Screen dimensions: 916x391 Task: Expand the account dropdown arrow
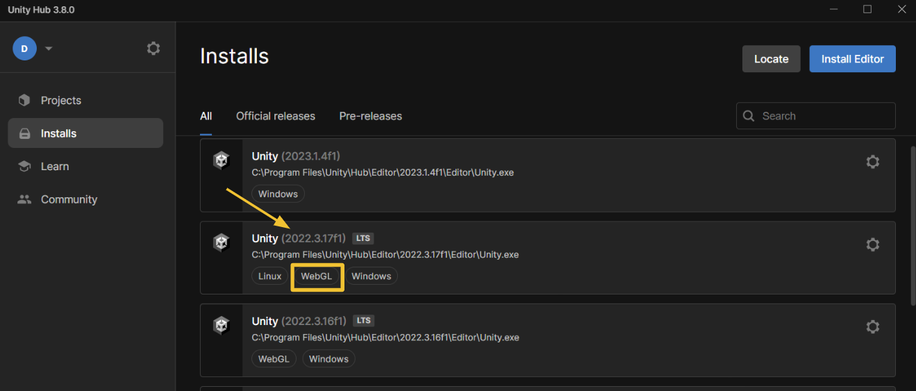point(49,49)
